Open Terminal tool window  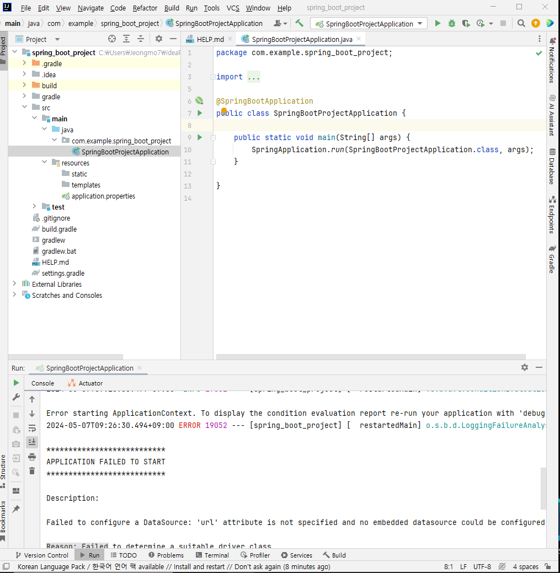[212, 555]
